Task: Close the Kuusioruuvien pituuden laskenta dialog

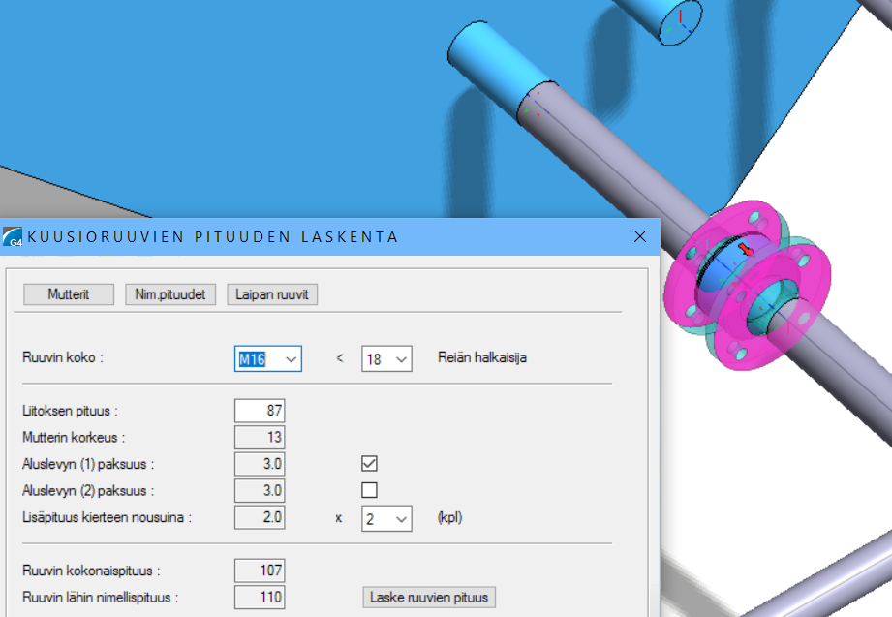Action: point(639,236)
